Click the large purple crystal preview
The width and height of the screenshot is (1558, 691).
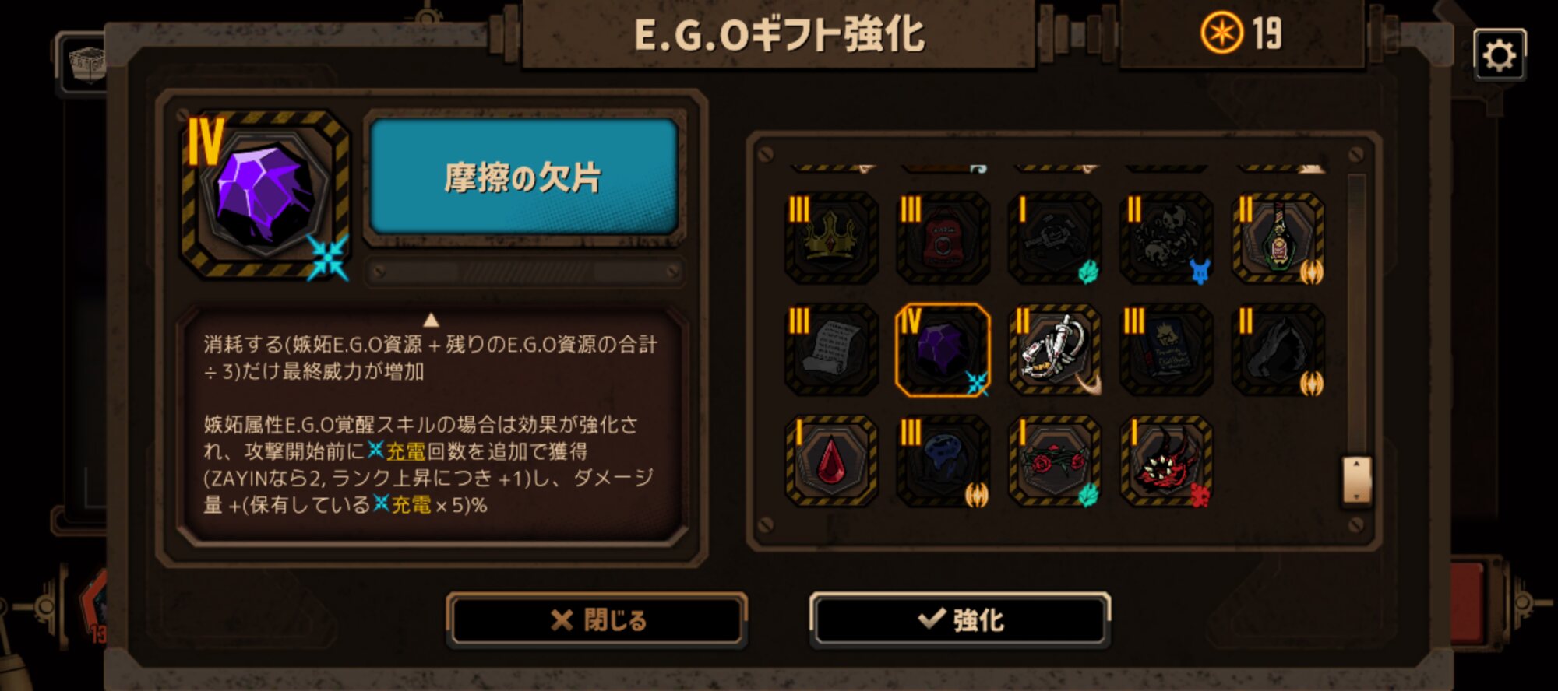pos(265,195)
